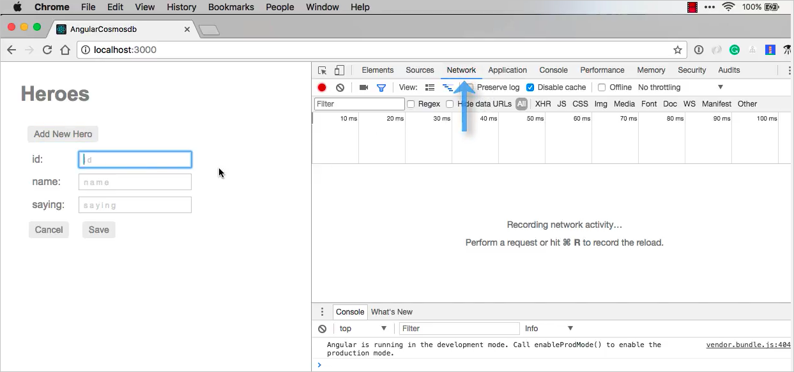Clear the network log with the clear icon
This screenshot has height=372, width=794.
coord(340,87)
